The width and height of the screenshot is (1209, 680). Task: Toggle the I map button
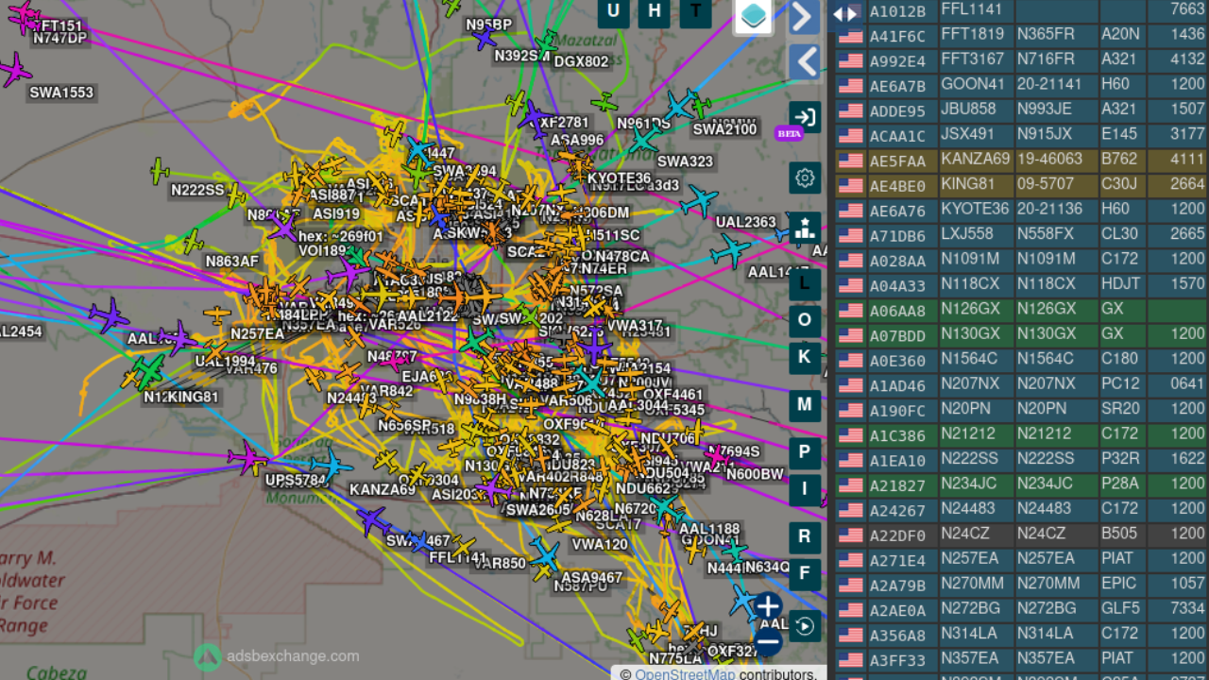pos(805,488)
